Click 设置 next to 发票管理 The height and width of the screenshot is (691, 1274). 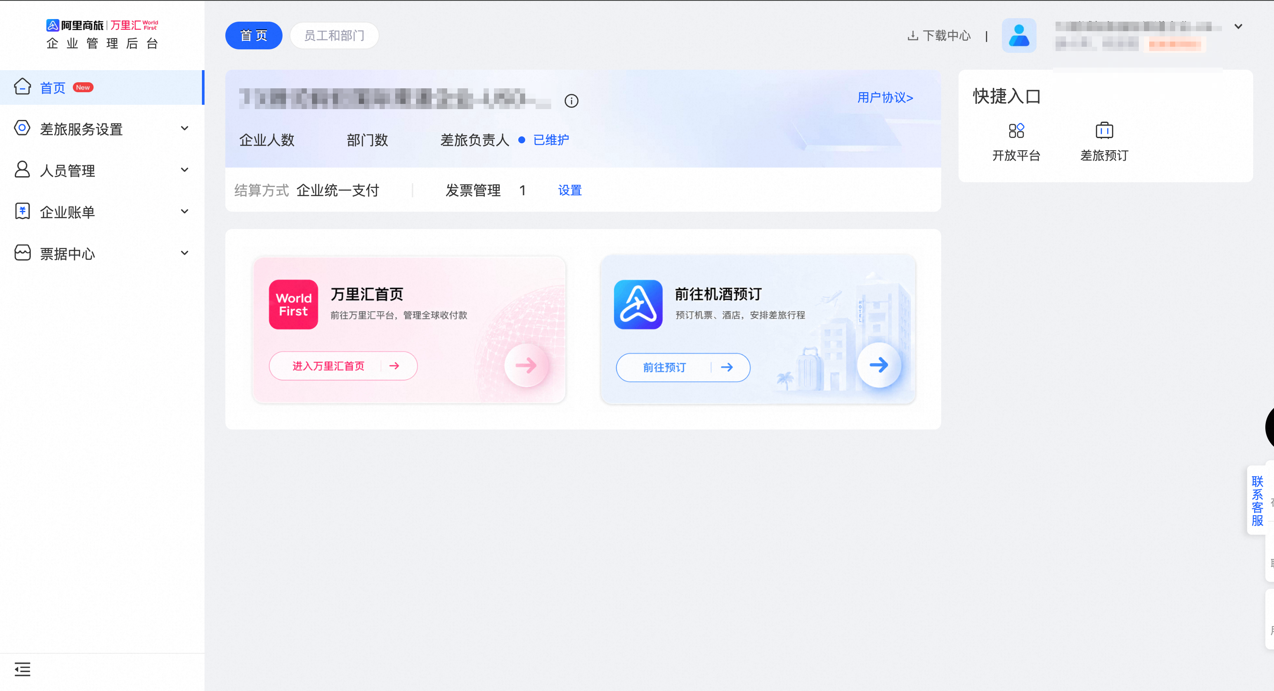pos(570,191)
